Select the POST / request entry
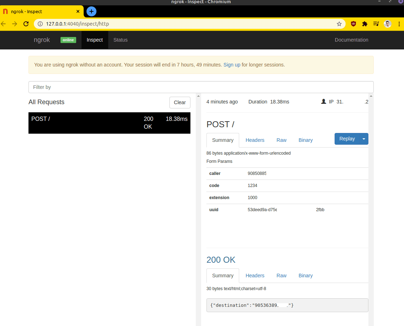 (109, 123)
